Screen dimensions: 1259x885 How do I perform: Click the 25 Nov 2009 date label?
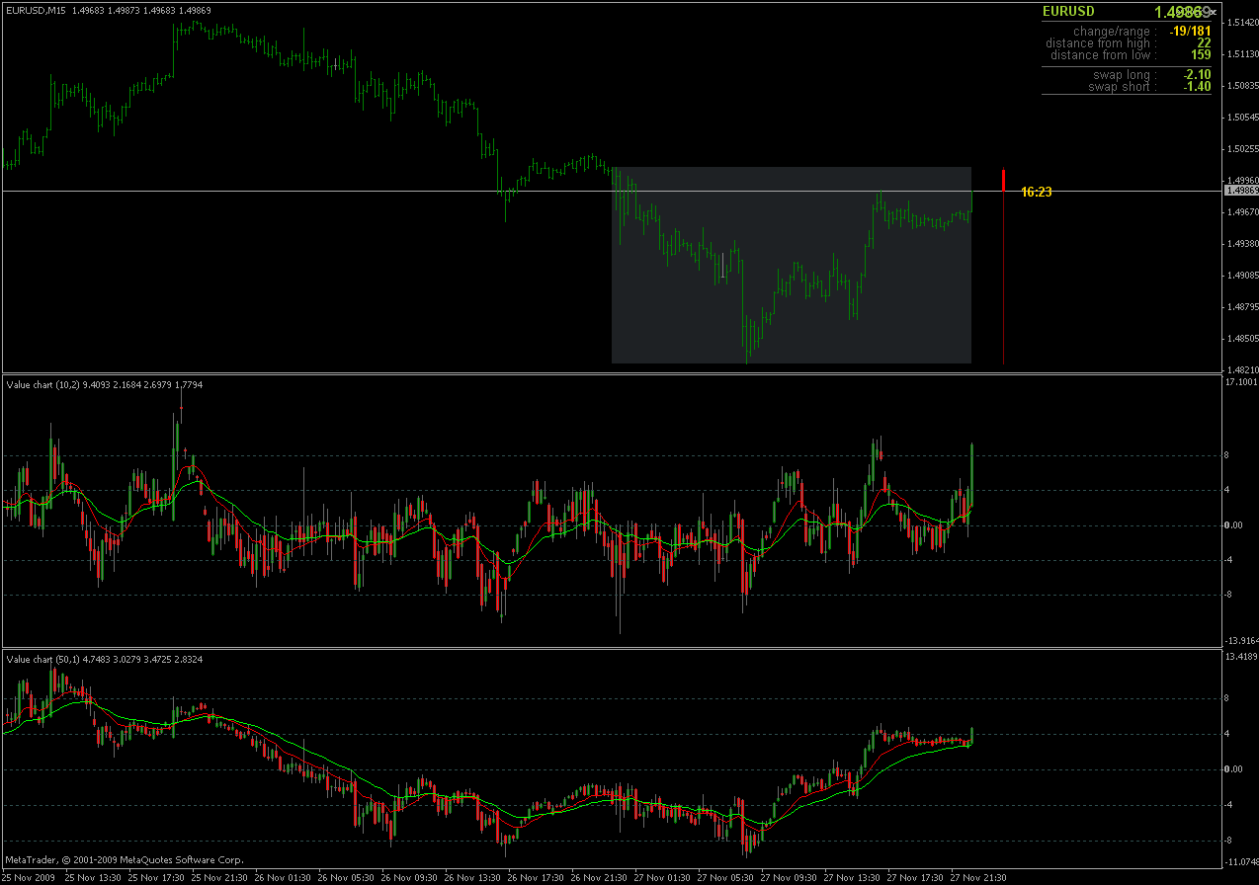tap(29, 877)
